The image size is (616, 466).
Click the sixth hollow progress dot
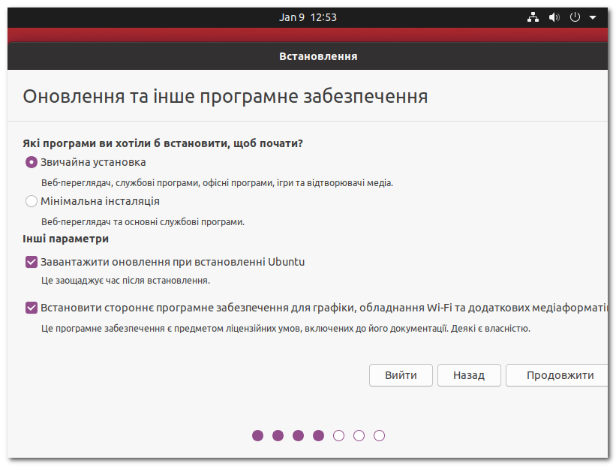click(359, 435)
